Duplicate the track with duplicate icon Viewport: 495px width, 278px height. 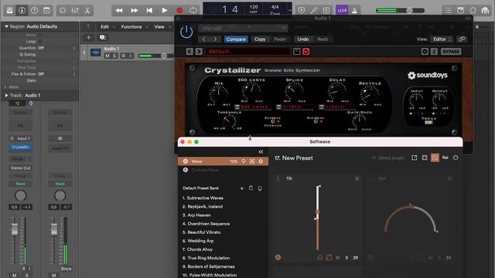(102, 38)
